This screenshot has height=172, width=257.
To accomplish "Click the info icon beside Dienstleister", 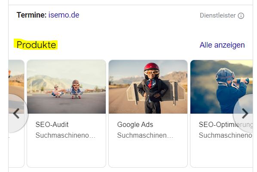I will [x=241, y=16].
